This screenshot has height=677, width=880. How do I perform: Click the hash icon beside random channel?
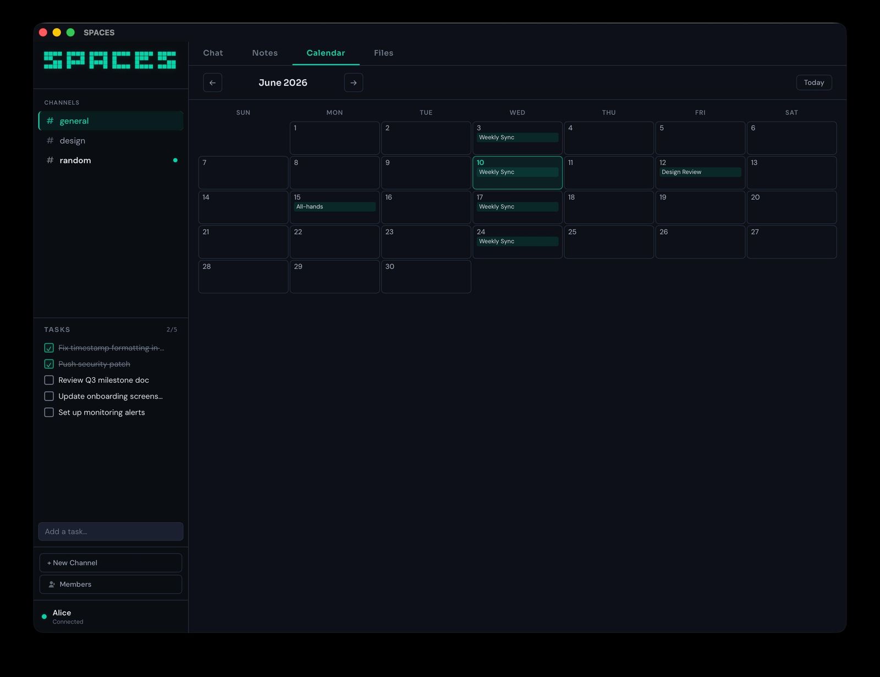click(x=50, y=161)
